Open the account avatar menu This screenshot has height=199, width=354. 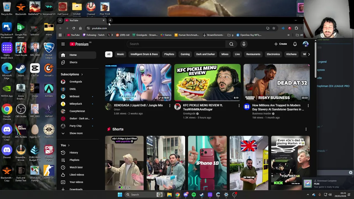pyautogui.click(x=306, y=44)
